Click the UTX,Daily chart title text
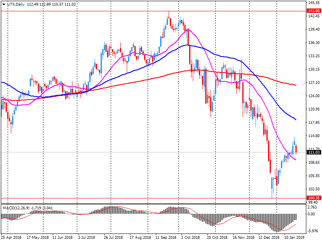322x242 pixels. [16, 4]
